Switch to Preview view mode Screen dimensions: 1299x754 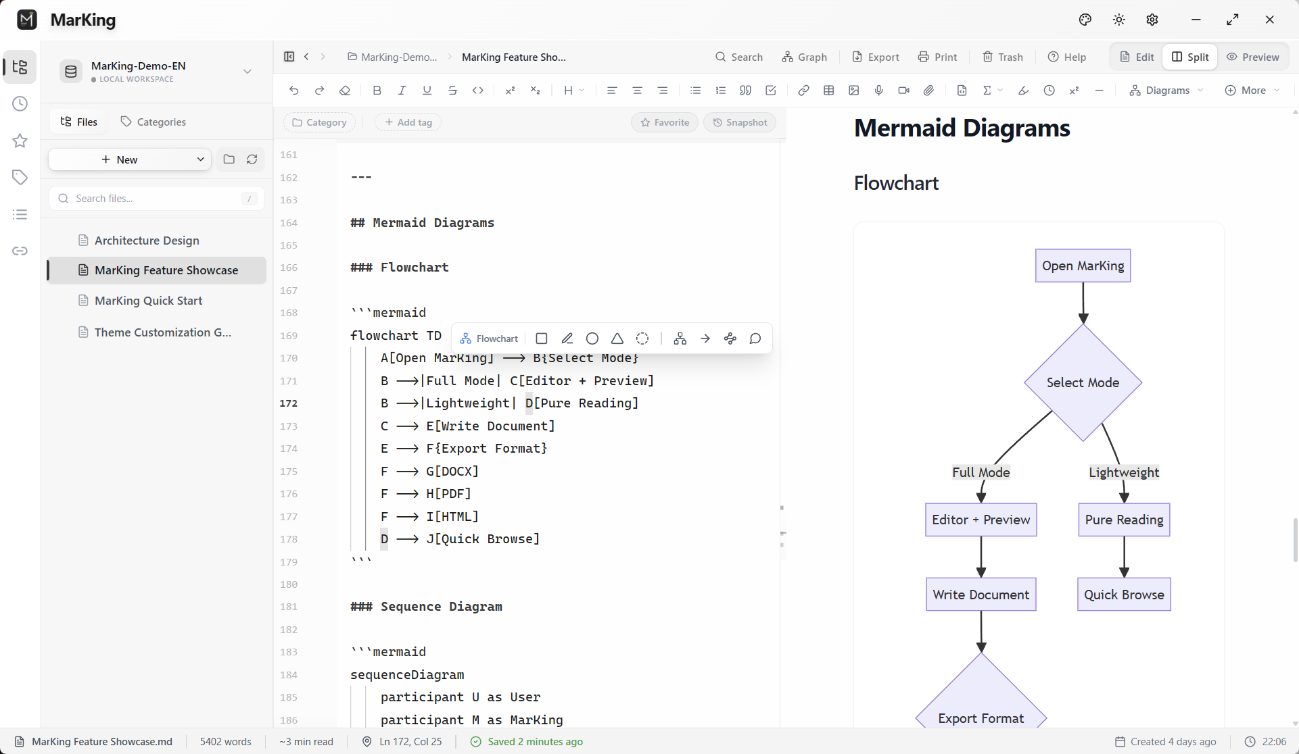[1253, 57]
